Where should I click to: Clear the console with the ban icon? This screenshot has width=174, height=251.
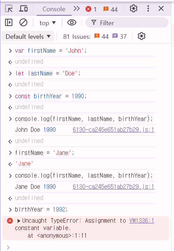[23, 22]
